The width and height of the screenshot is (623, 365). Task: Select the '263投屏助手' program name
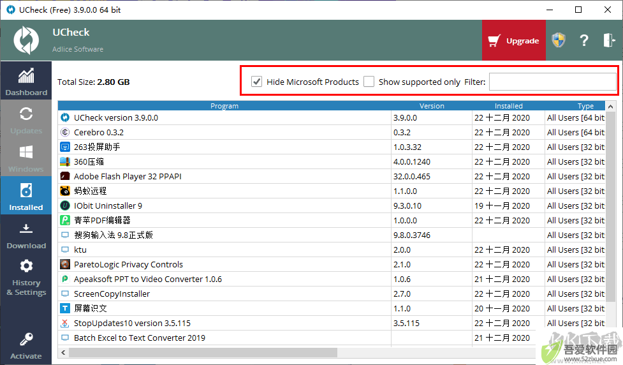point(97,147)
